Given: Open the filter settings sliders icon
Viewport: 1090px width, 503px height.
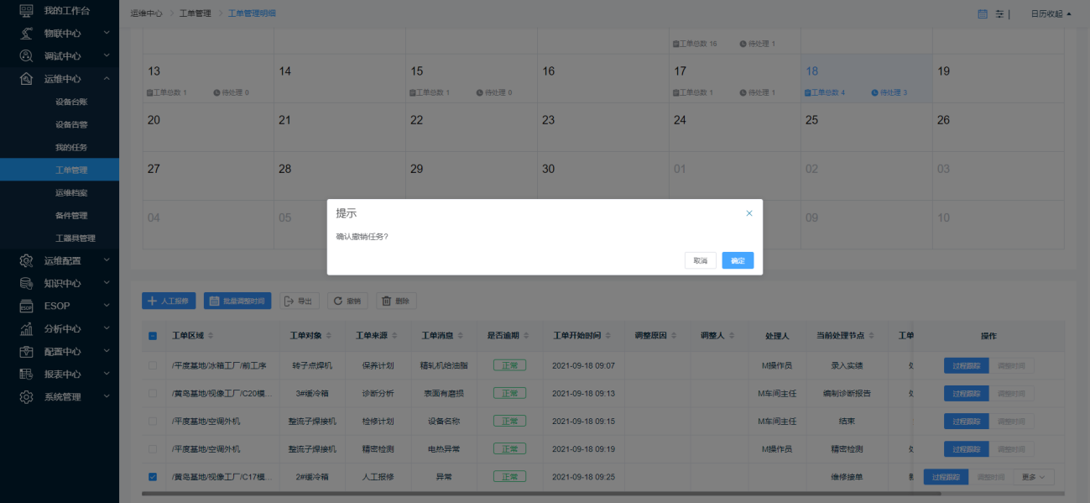Looking at the screenshot, I should tap(999, 13).
